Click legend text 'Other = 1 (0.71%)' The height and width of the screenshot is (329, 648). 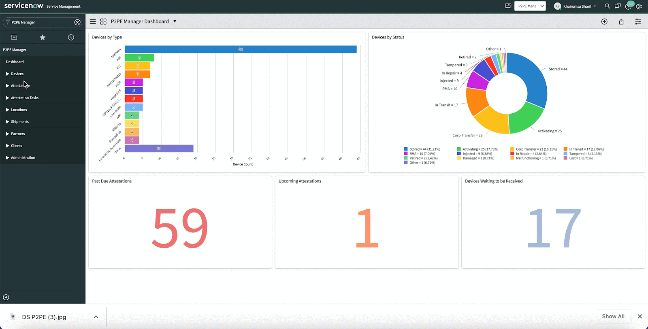click(422, 163)
